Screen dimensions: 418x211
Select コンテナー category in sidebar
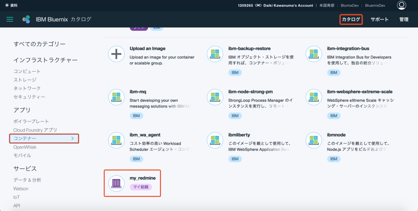click(x=44, y=138)
